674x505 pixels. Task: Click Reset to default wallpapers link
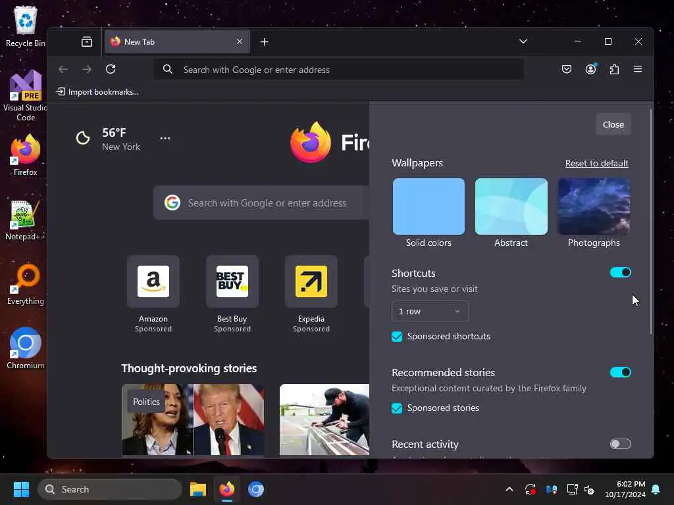tap(596, 163)
